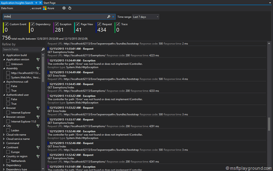
Task: Expand the Cloud role name filter
Action: [x=4, y=135]
